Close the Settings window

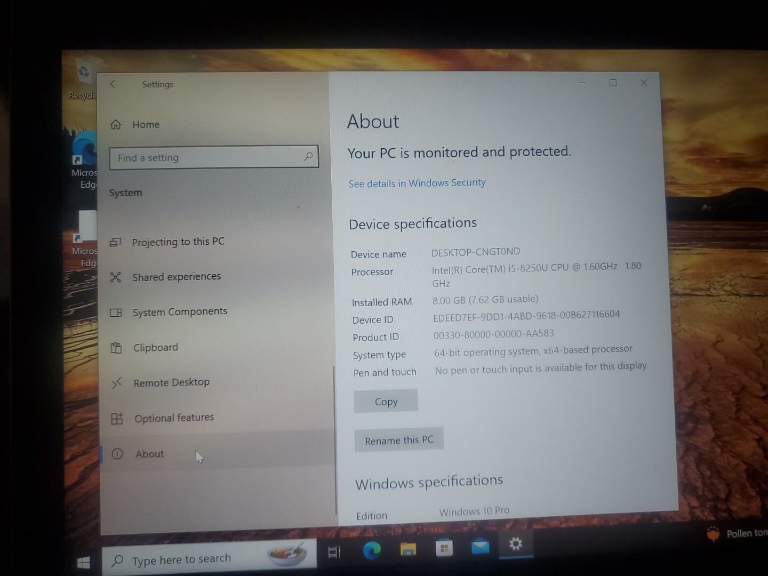tap(644, 83)
